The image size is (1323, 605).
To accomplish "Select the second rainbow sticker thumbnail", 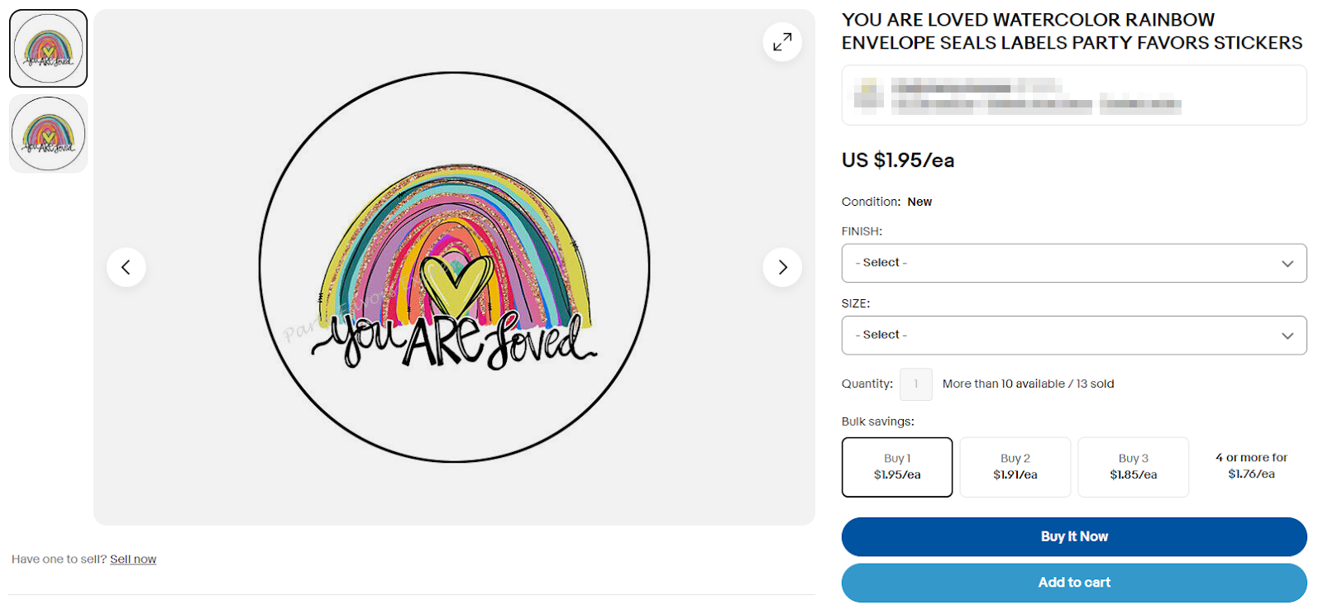I will tap(48, 134).
